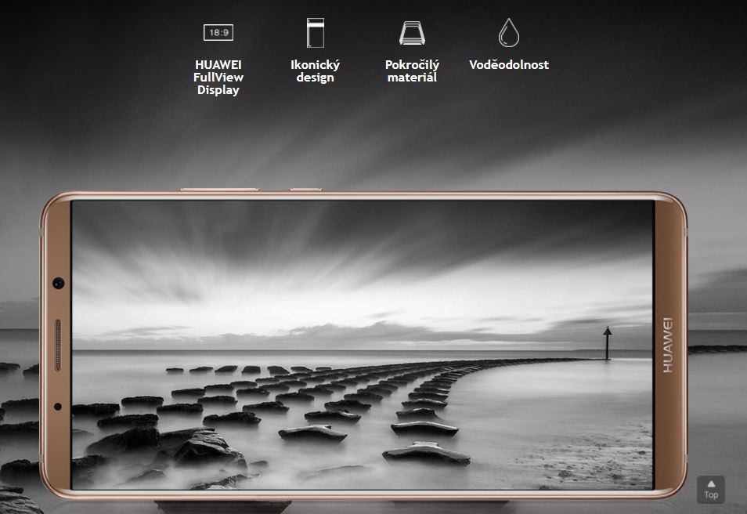Click the Huawei phone product image
747x514 pixels.
pyautogui.click(x=364, y=344)
